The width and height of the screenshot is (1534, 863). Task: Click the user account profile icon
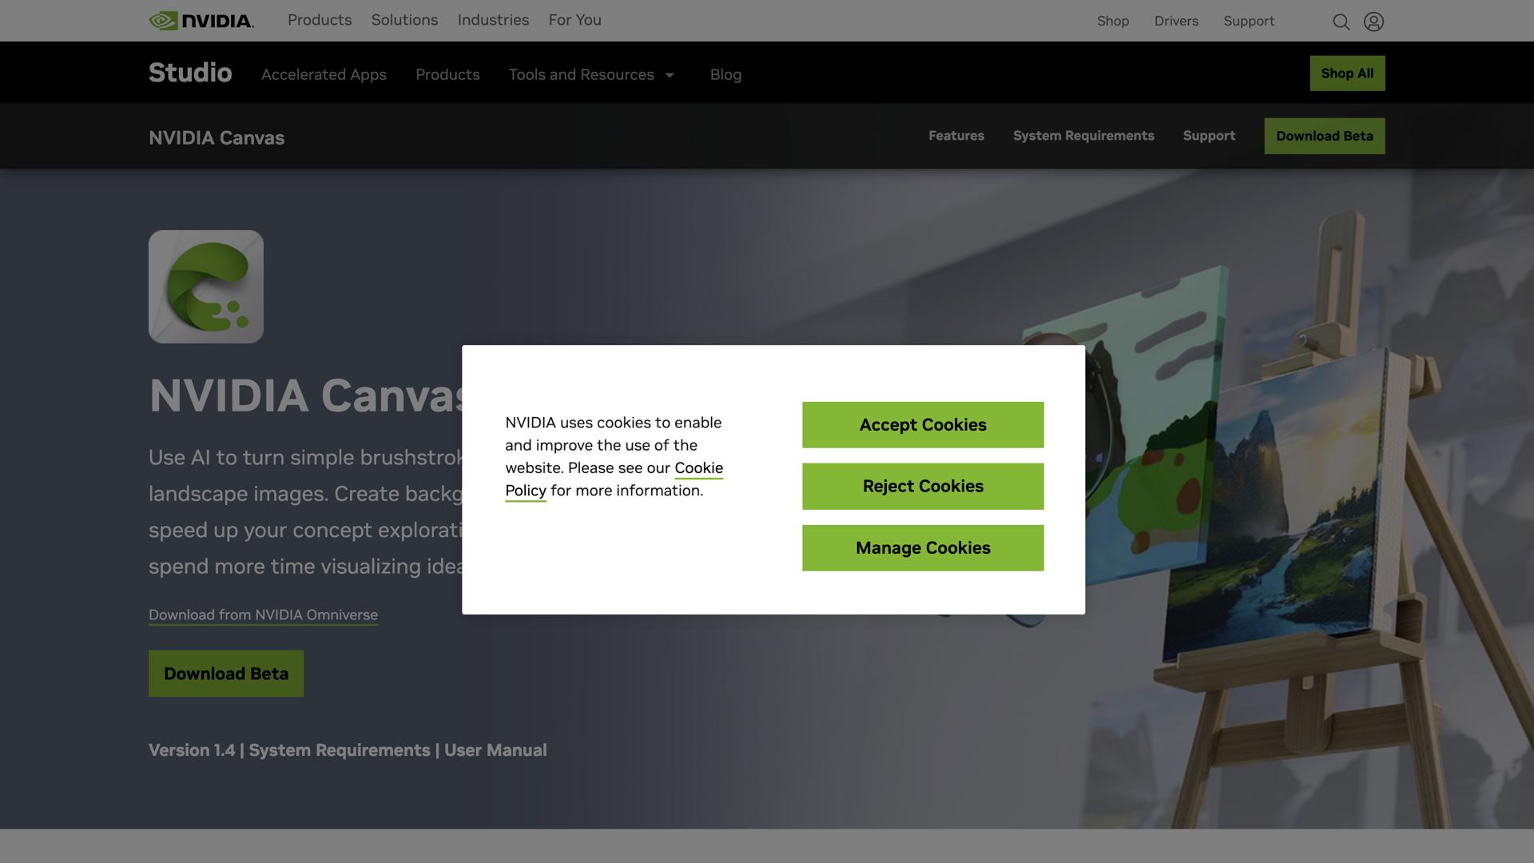(1373, 22)
